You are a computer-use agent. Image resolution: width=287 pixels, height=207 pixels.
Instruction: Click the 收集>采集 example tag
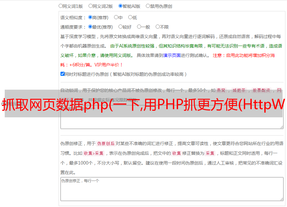click(x=94, y=153)
